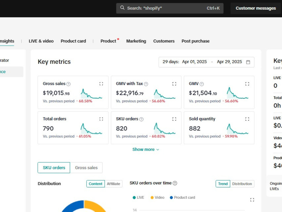
Task: Open the 29 days date range picker
Action: (206, 62)
